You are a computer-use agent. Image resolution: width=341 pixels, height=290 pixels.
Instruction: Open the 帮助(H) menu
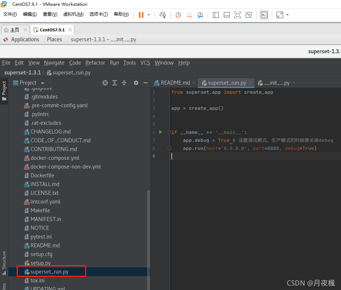[121, 14]
